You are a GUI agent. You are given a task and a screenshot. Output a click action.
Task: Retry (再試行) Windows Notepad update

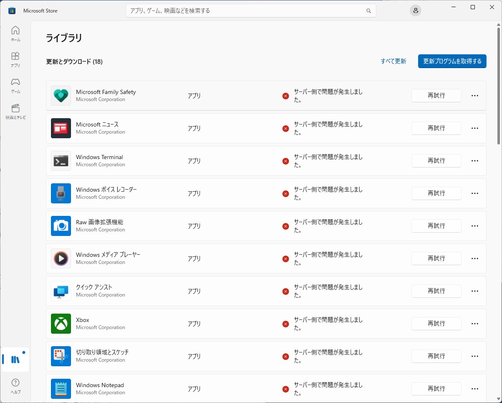[436, 389]
